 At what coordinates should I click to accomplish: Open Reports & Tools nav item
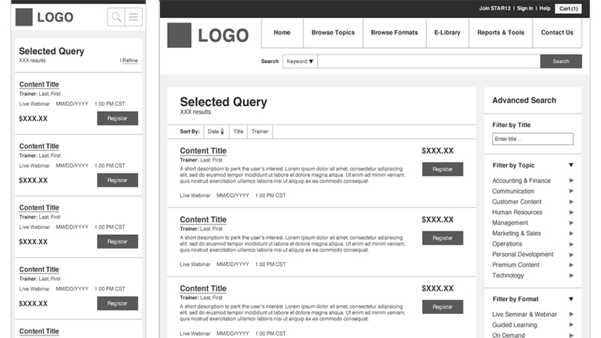pos(500,32)
